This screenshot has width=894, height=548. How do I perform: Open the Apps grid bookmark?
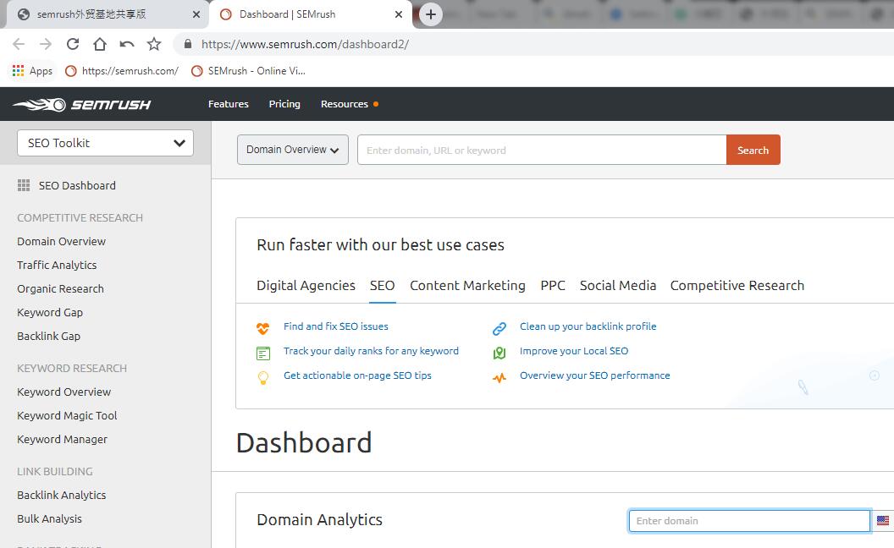pos(32,71)
